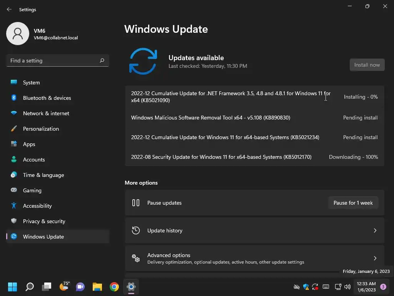Select the KB5021090 .NET Framework update row
Viewport: 394px width, 296px height.
tap(255, 97)
